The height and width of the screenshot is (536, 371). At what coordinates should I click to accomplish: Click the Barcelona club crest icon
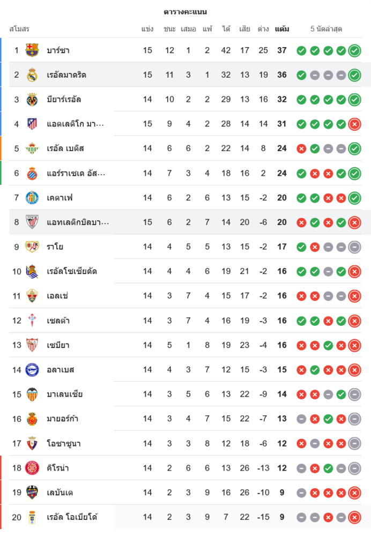(x=32, y=50)
